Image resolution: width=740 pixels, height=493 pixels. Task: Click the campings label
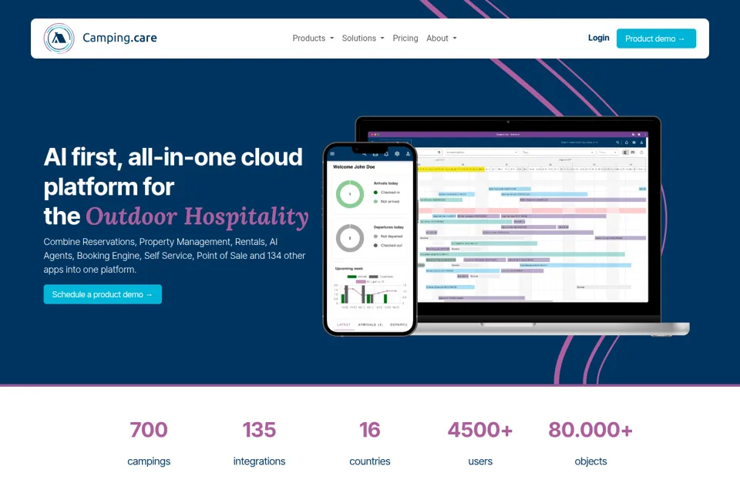click(x=149, y=461)
